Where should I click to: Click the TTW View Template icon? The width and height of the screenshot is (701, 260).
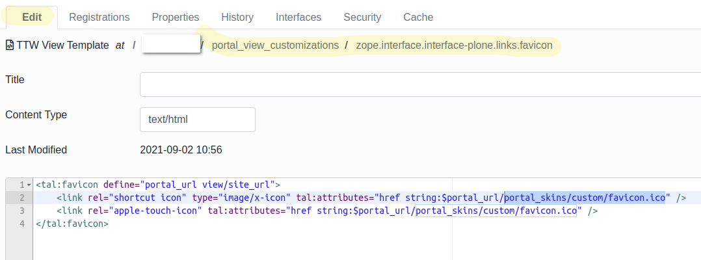tap(10, 45)
